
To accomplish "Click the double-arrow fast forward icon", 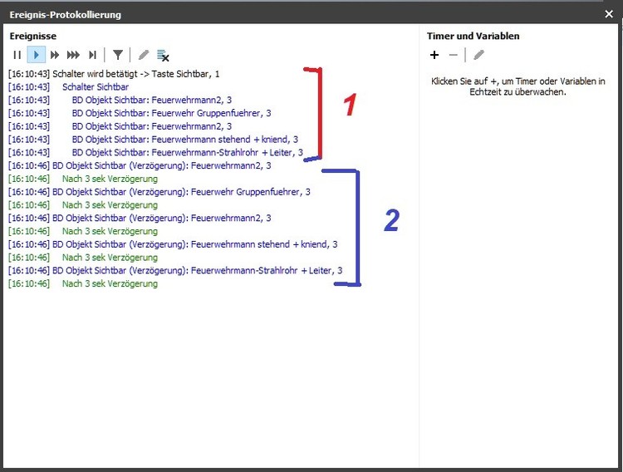I will pyautogui.click(x=55, y=55).
